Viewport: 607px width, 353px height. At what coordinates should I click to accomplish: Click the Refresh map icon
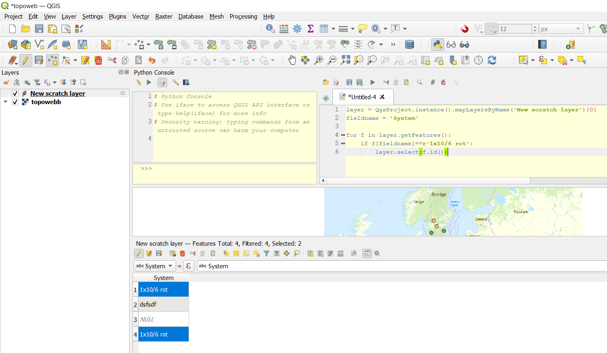point(492,60)
